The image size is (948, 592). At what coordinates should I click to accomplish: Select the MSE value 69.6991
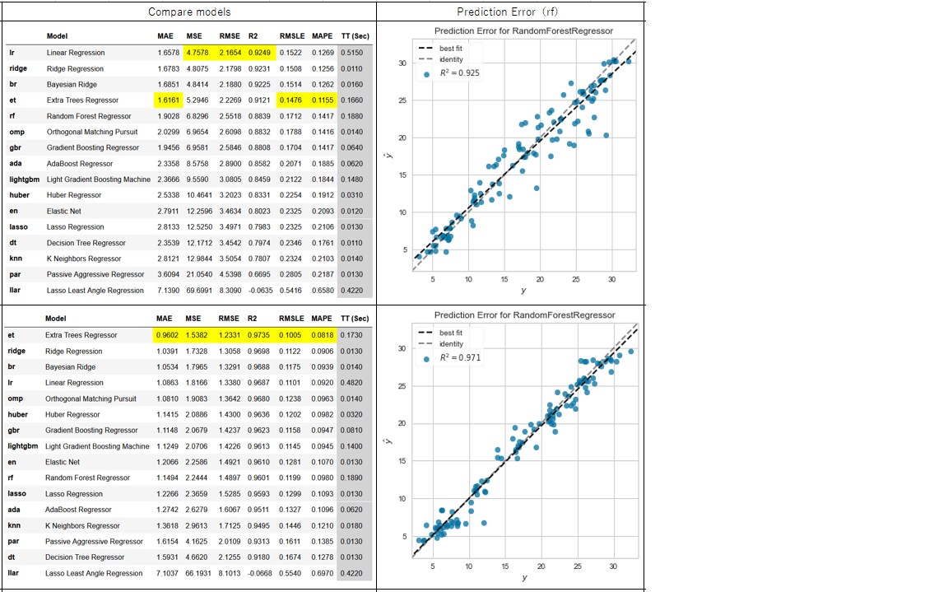199,291
